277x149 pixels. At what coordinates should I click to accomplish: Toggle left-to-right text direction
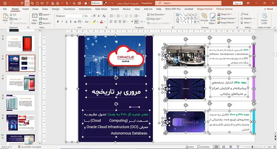click(x=132, y=22)
